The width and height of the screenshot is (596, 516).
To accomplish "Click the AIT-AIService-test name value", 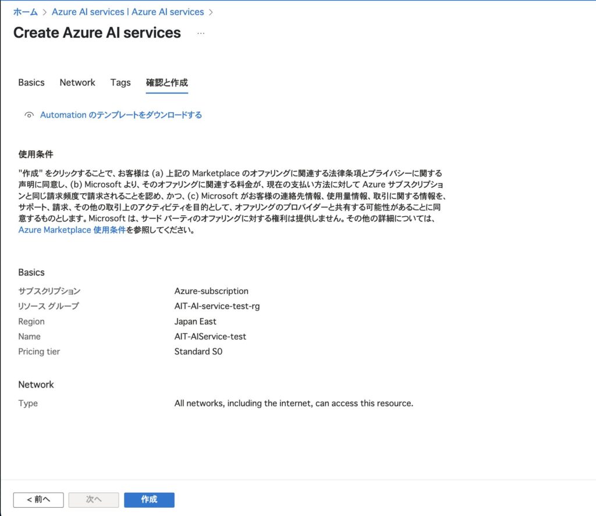I will (x=210, y=337).
